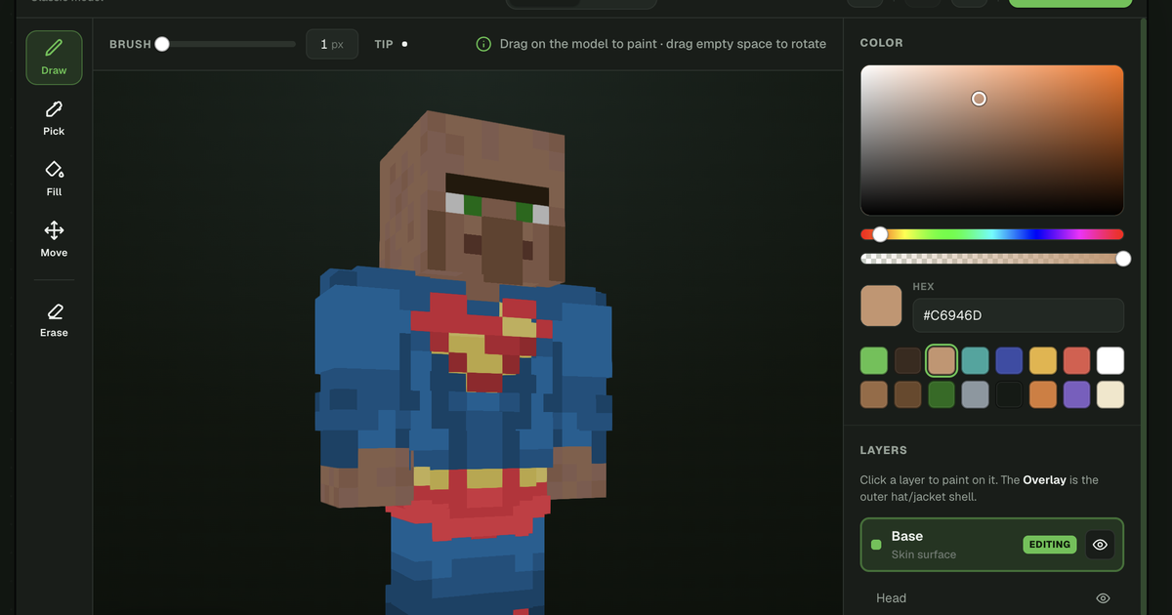The height and width of the screenshot is (615, 1172).
Task: Pick the dark green palette swatch
Action: (x=942, y=394)
